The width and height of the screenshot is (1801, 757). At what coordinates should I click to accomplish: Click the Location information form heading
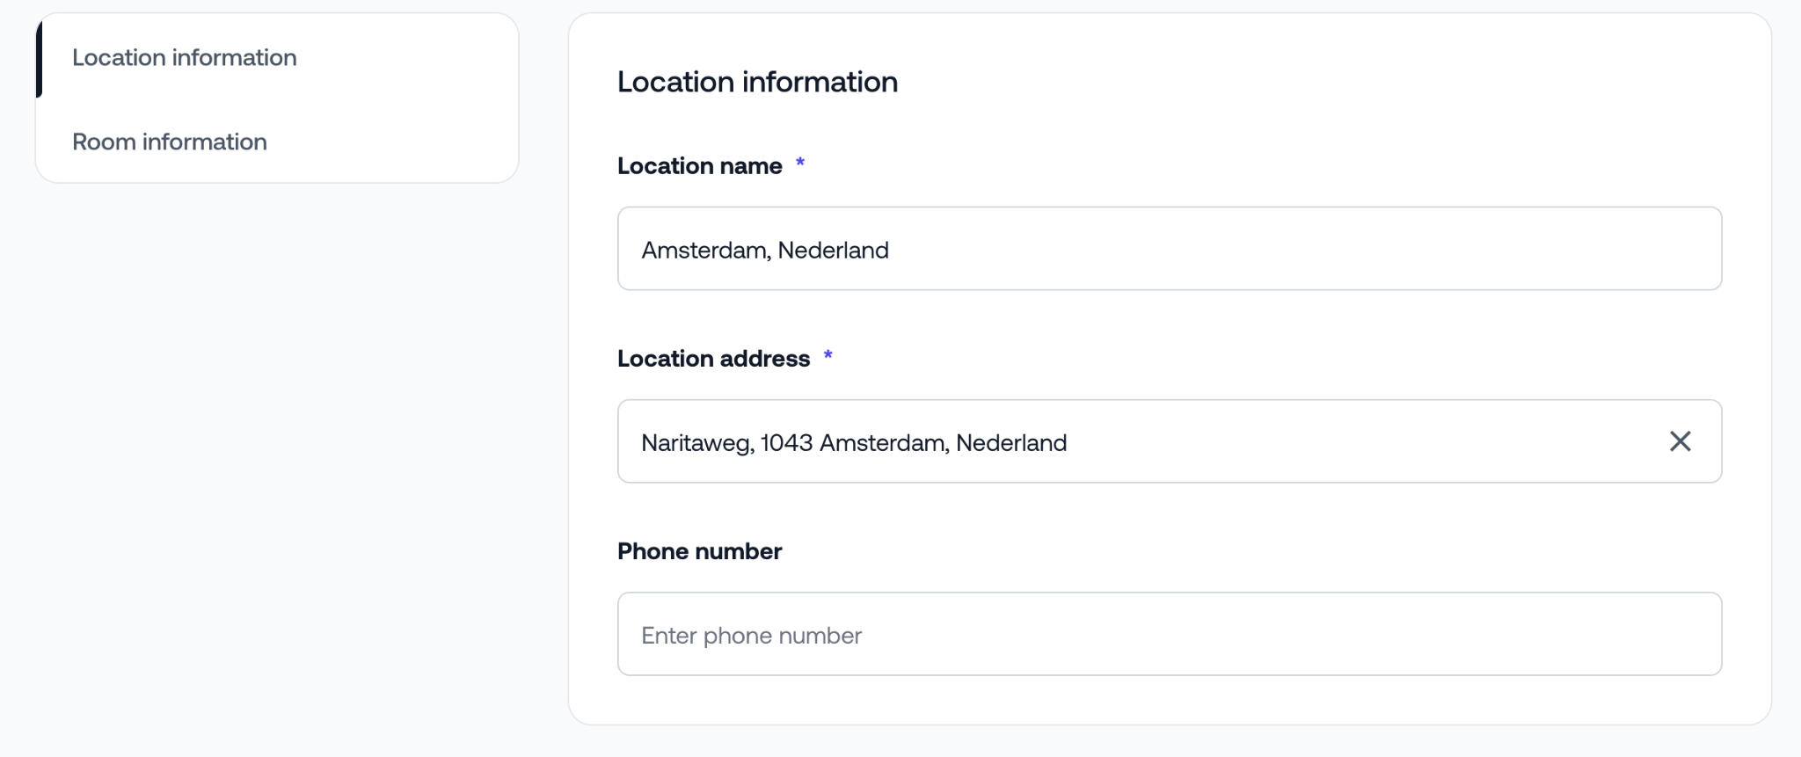click(757, 82)
